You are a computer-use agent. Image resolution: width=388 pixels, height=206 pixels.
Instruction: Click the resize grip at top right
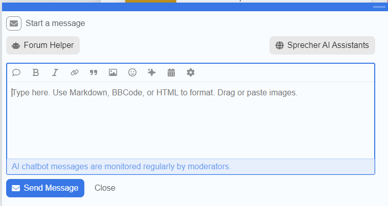(379, 7)
